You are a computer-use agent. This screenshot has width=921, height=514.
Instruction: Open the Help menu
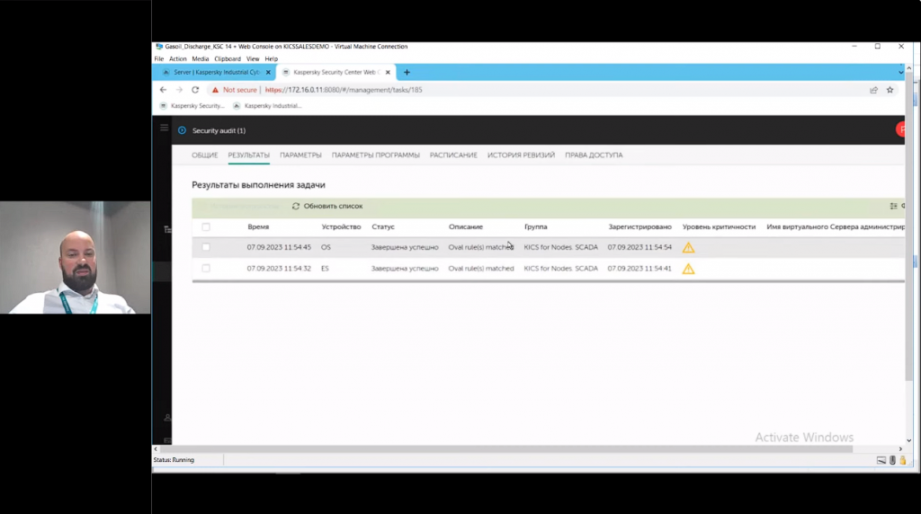coord(271,58)
